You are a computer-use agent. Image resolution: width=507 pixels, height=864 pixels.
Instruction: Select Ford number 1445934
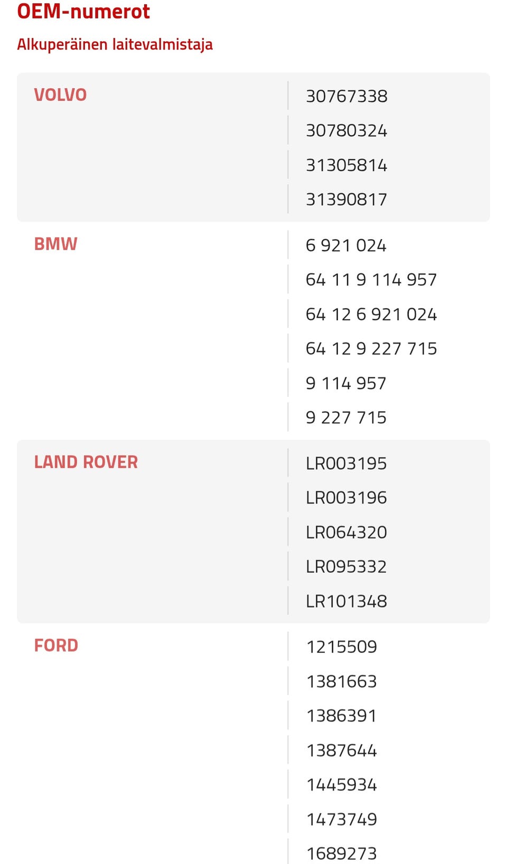(341, 785)
